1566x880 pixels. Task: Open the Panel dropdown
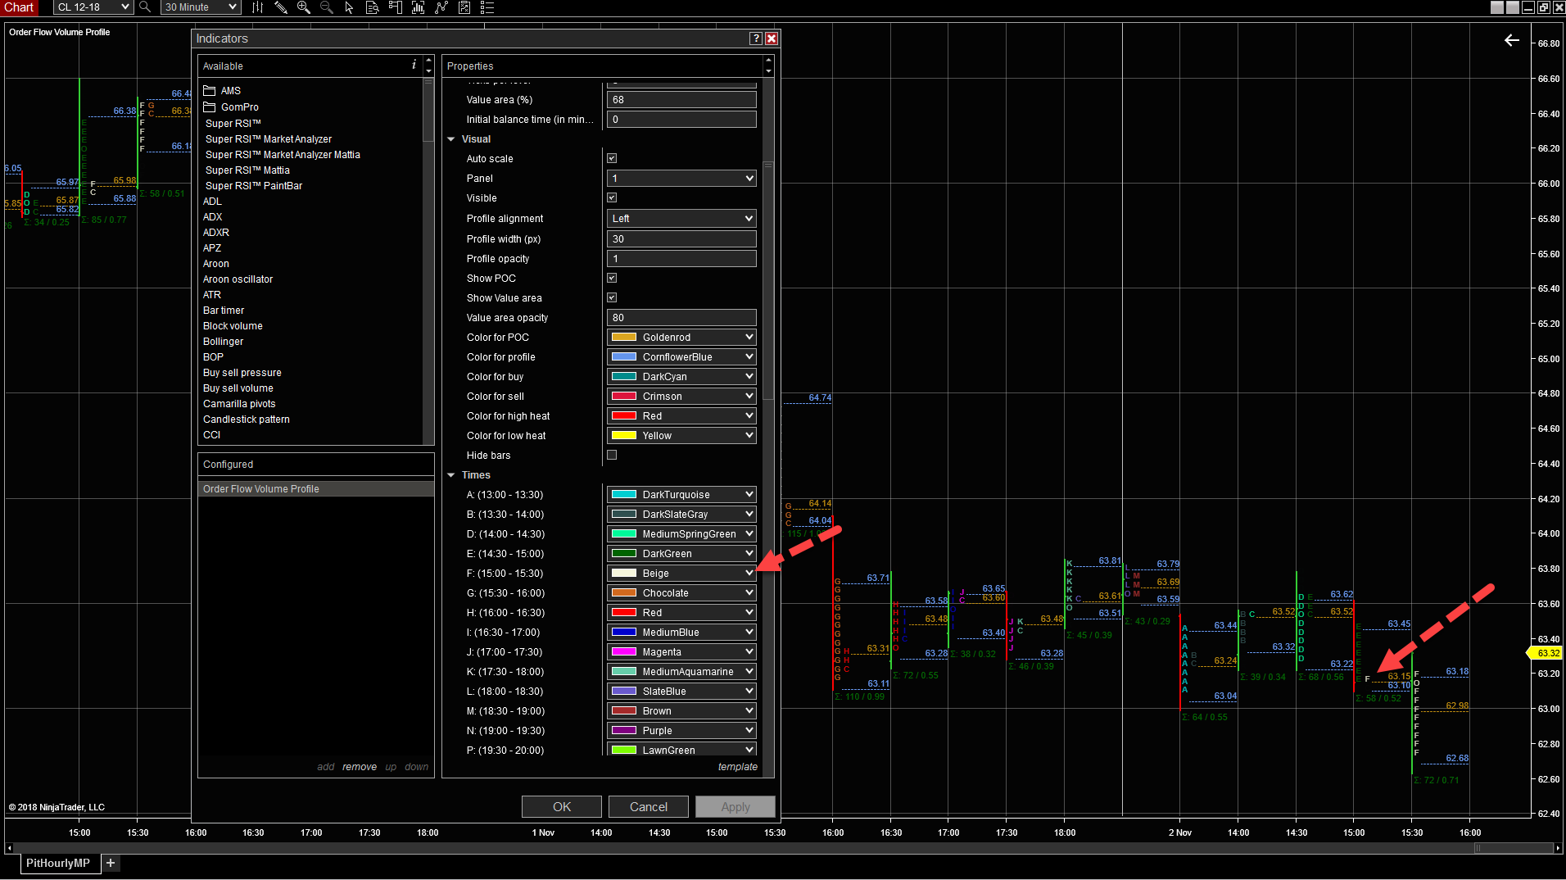pos(681,178)
